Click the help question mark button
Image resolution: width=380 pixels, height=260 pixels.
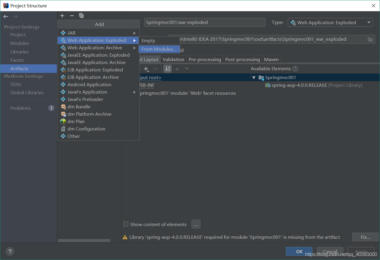[x=10, y=251]
